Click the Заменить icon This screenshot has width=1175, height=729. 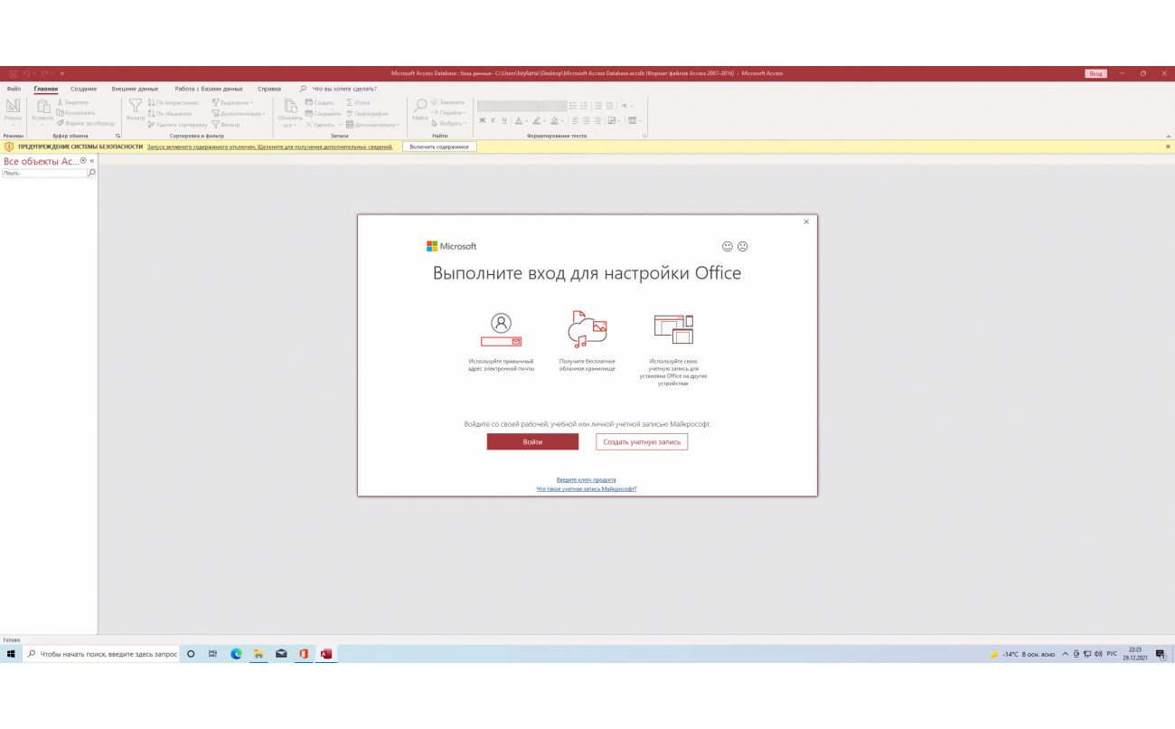click(x=435, y=102)
